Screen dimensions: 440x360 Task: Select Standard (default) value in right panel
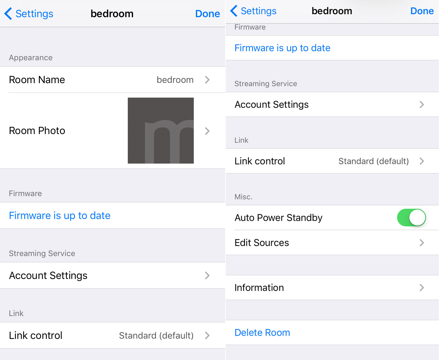[x=373, y=161]
